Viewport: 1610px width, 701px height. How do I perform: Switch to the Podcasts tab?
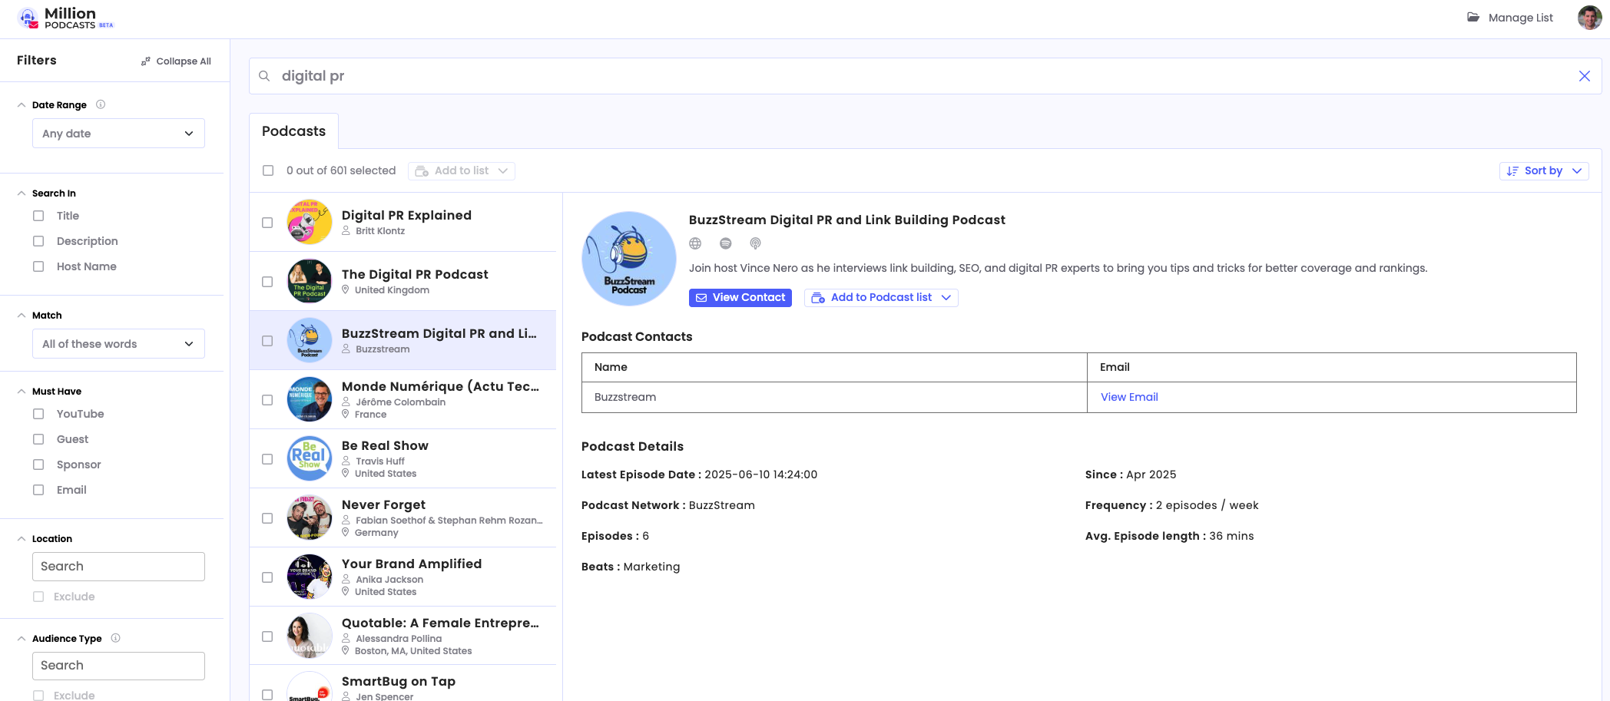(293, 131)
